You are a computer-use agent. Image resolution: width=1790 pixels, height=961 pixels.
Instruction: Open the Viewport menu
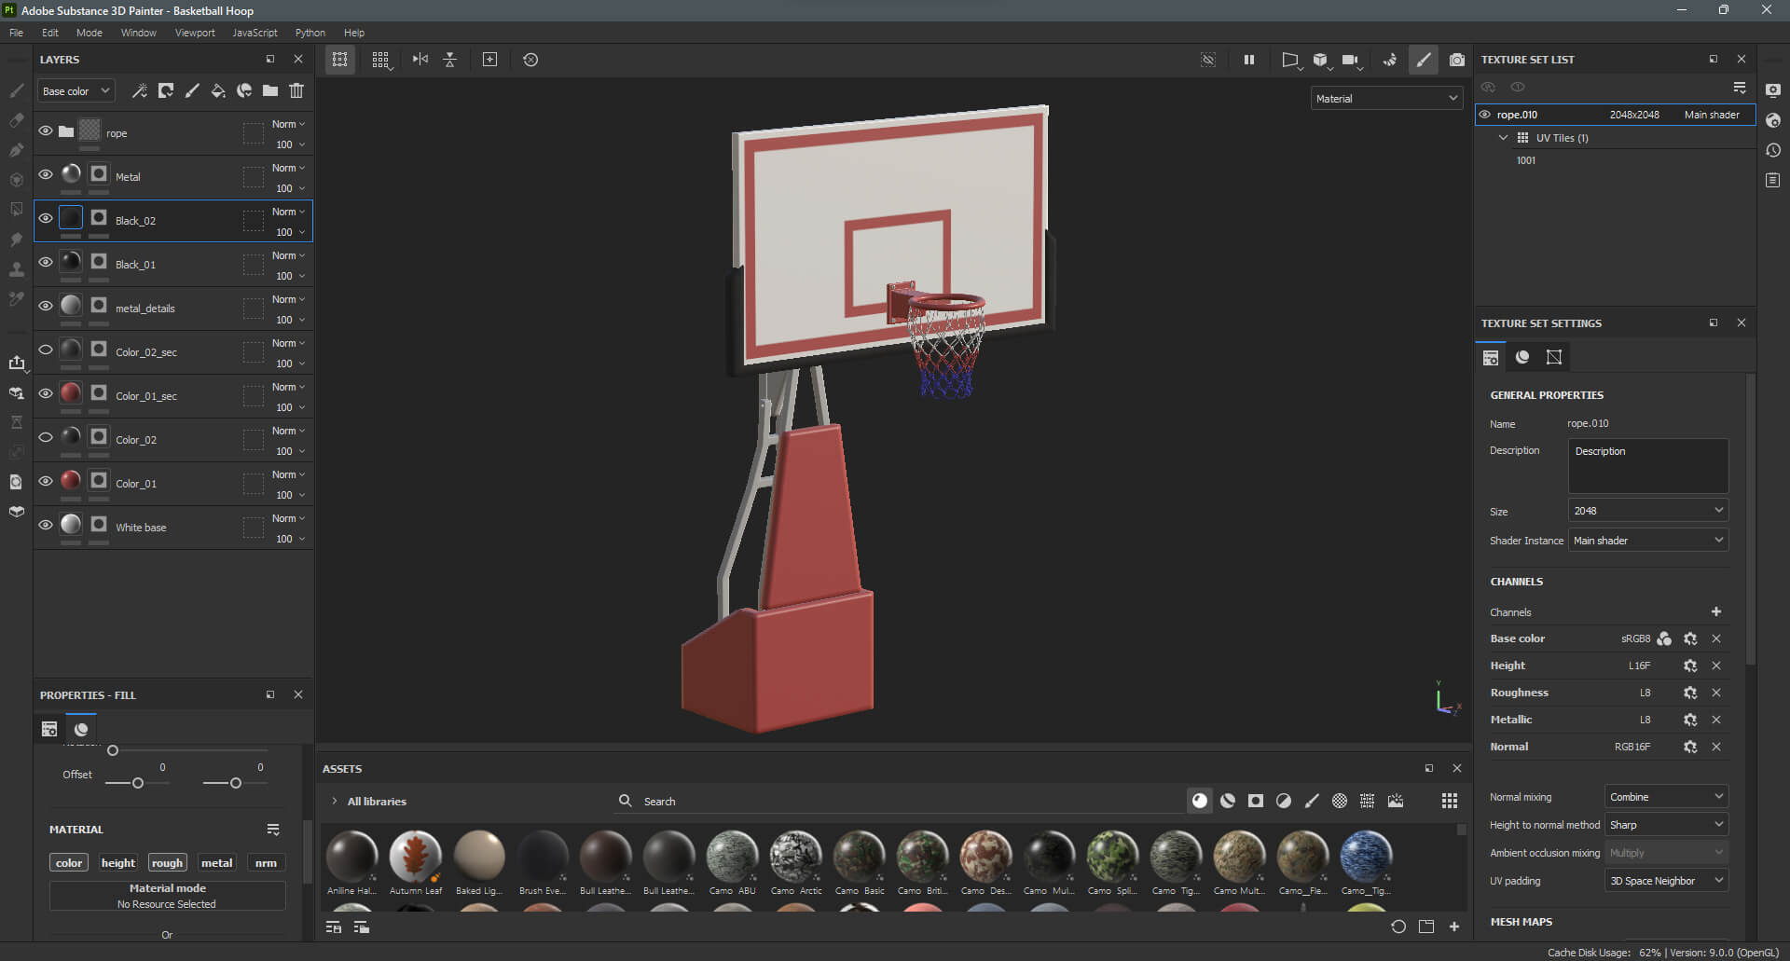195,33
